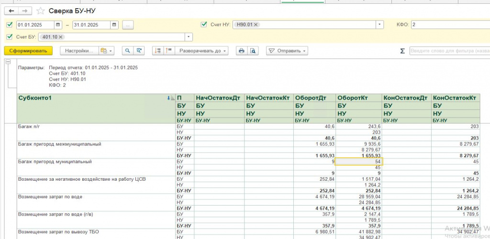Click the back navigation arrow
The height and width of the screenshot is (239, 490).
[x=12, y=11]
